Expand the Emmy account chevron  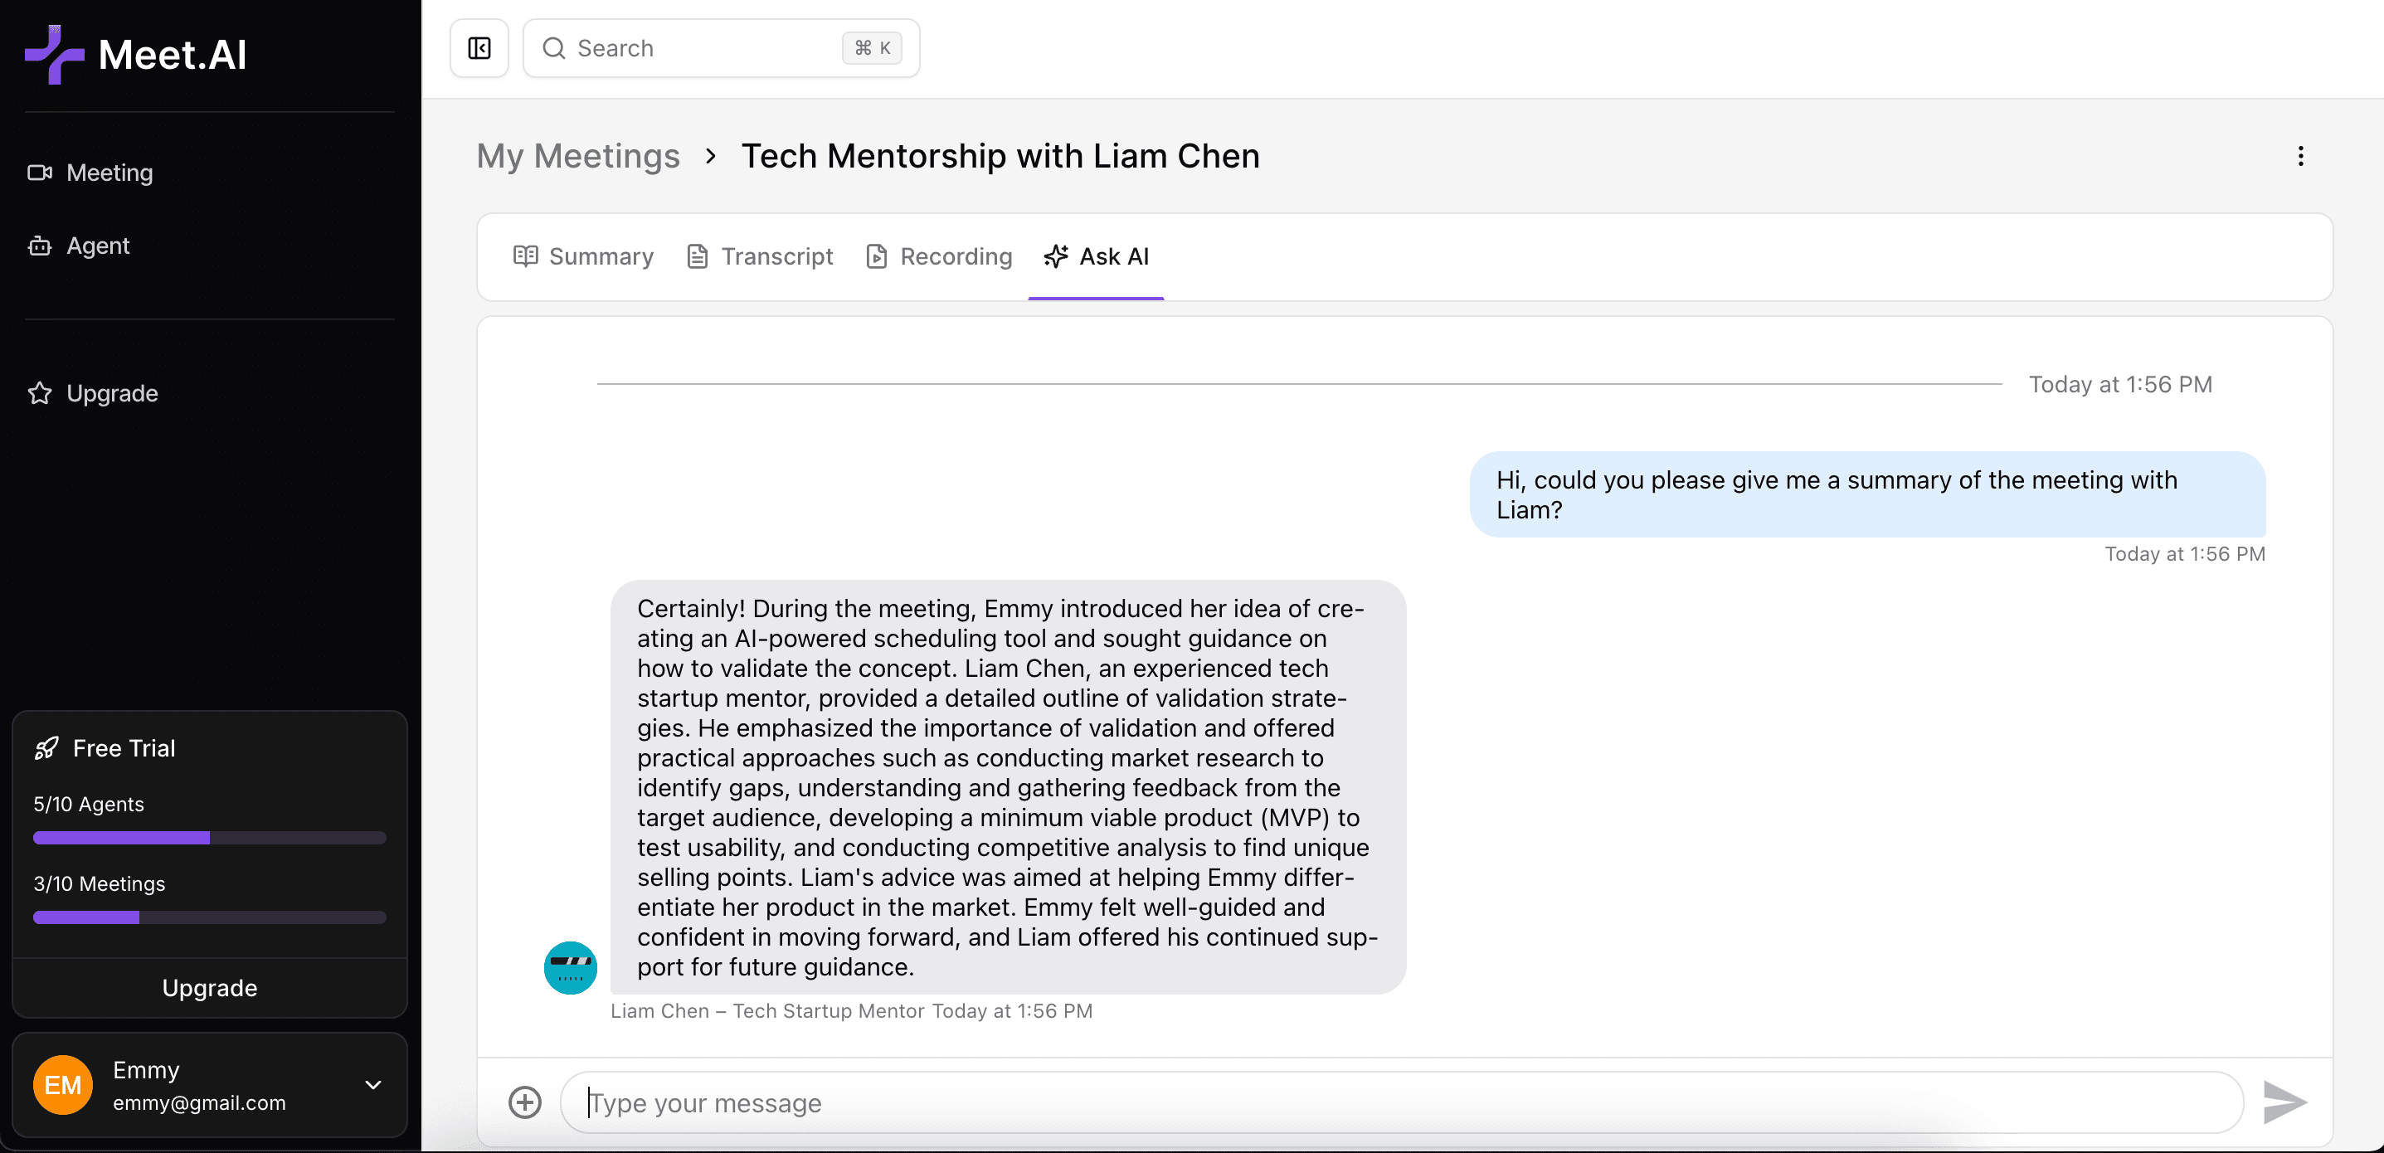(373, 1084)
